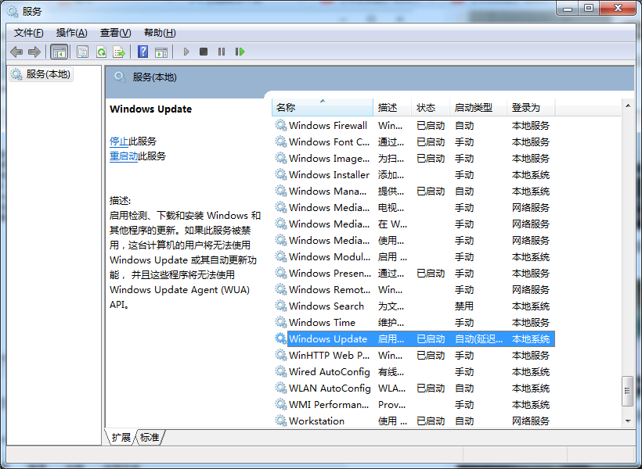Click the 停止 link to stop this service

coord(119,141)
